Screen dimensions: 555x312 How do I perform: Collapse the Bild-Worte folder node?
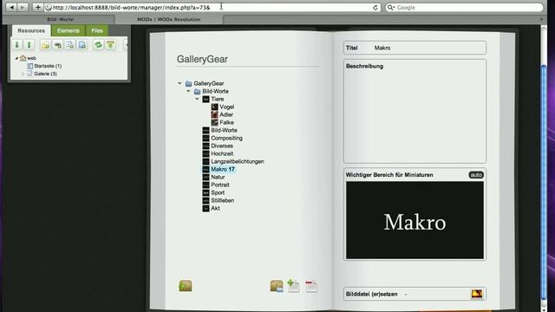pyautogui.click(x=188, y=91)
